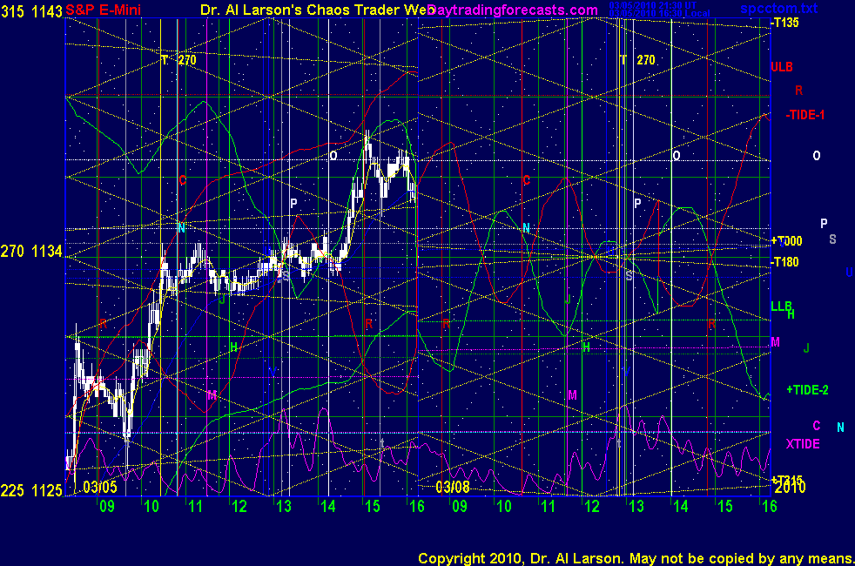Select the "270 1134" price axis label
The height and width of the screenshot is (566, 855).
31,252
